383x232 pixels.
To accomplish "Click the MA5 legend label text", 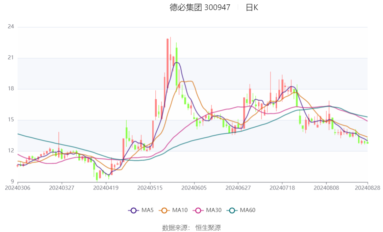I will 148,210.
